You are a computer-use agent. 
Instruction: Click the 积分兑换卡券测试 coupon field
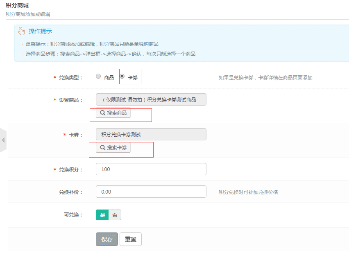(151, 134)
